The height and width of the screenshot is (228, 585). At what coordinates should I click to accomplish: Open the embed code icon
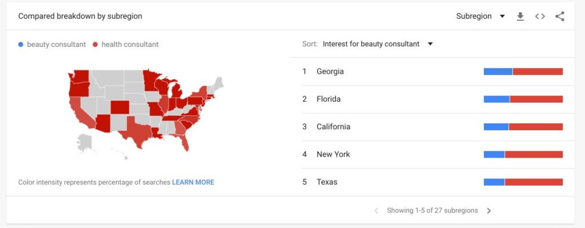click(540, 17)
